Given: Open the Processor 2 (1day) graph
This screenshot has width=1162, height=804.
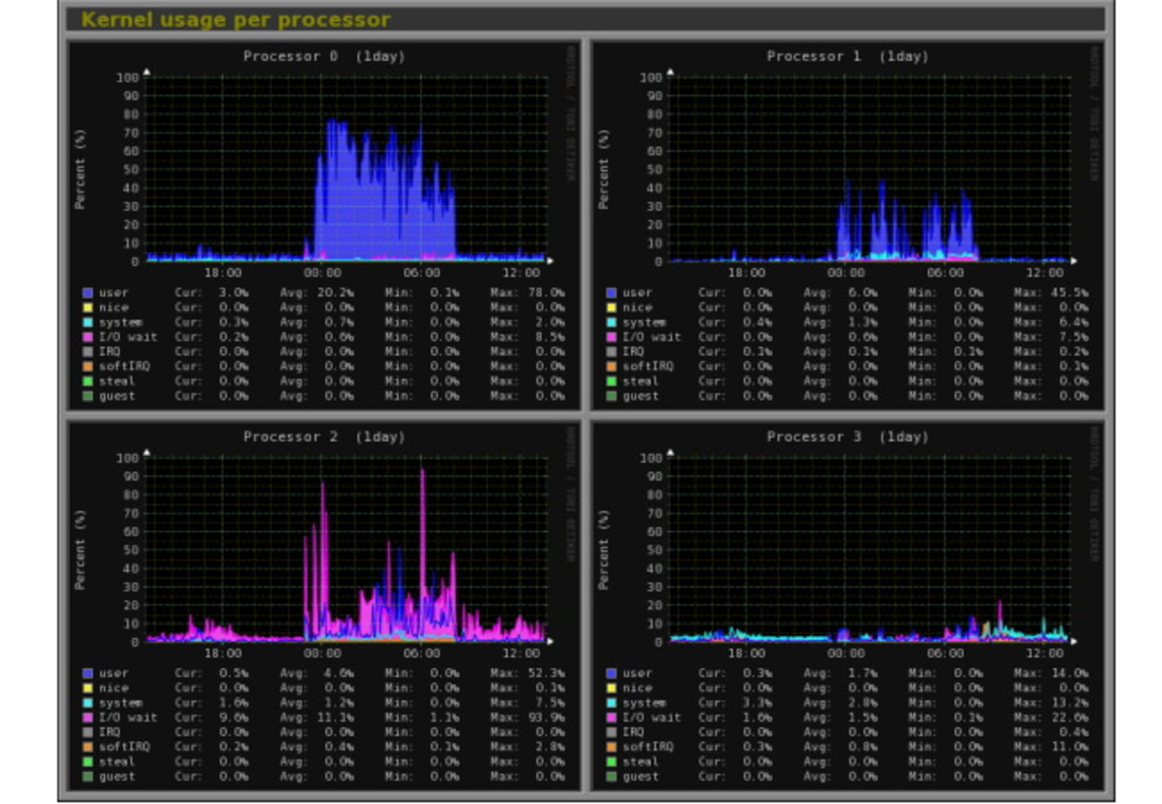Looking at the screenshot, I should (324, 606).
